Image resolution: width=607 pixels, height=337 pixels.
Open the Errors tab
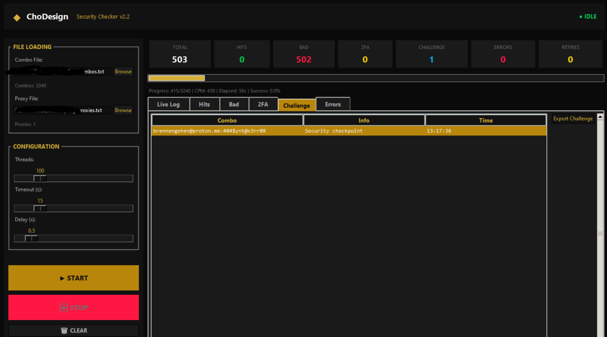click(333, 104)
